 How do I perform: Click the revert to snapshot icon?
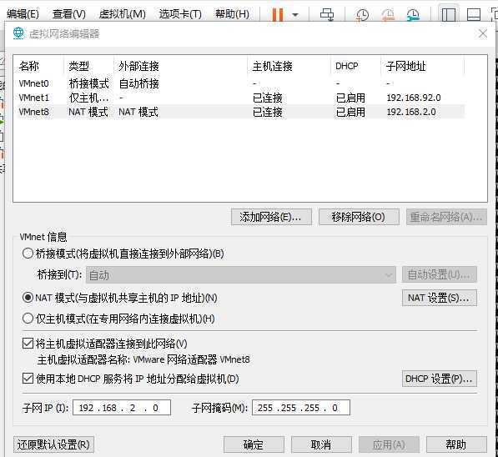click(x=388, y=15)
